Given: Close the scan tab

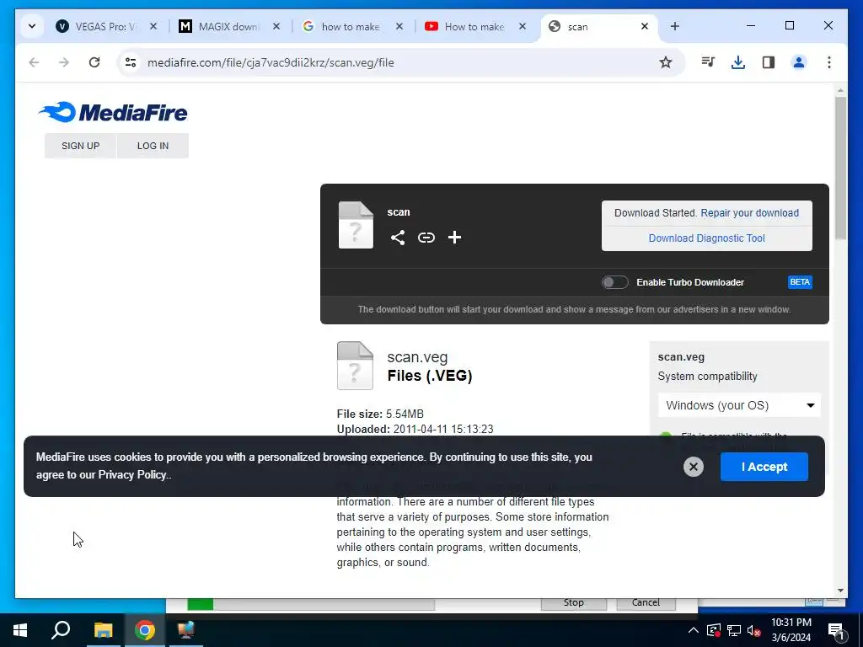Looking at the screenshot, I should tap(645, 26).
